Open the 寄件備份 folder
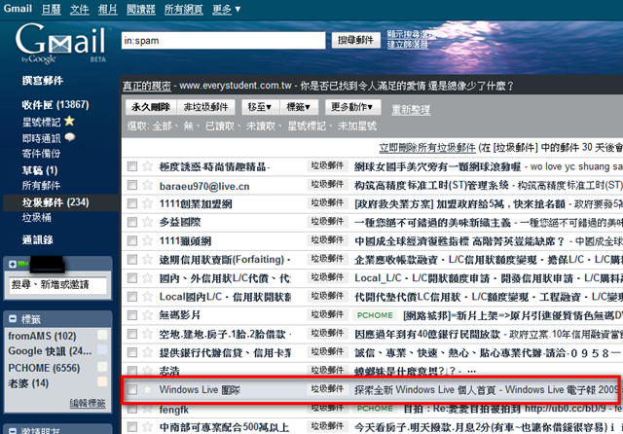Screen dimensions: 623x434 41,154
